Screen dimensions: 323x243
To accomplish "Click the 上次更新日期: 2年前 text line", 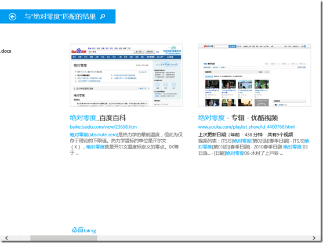I will point(245,135).
